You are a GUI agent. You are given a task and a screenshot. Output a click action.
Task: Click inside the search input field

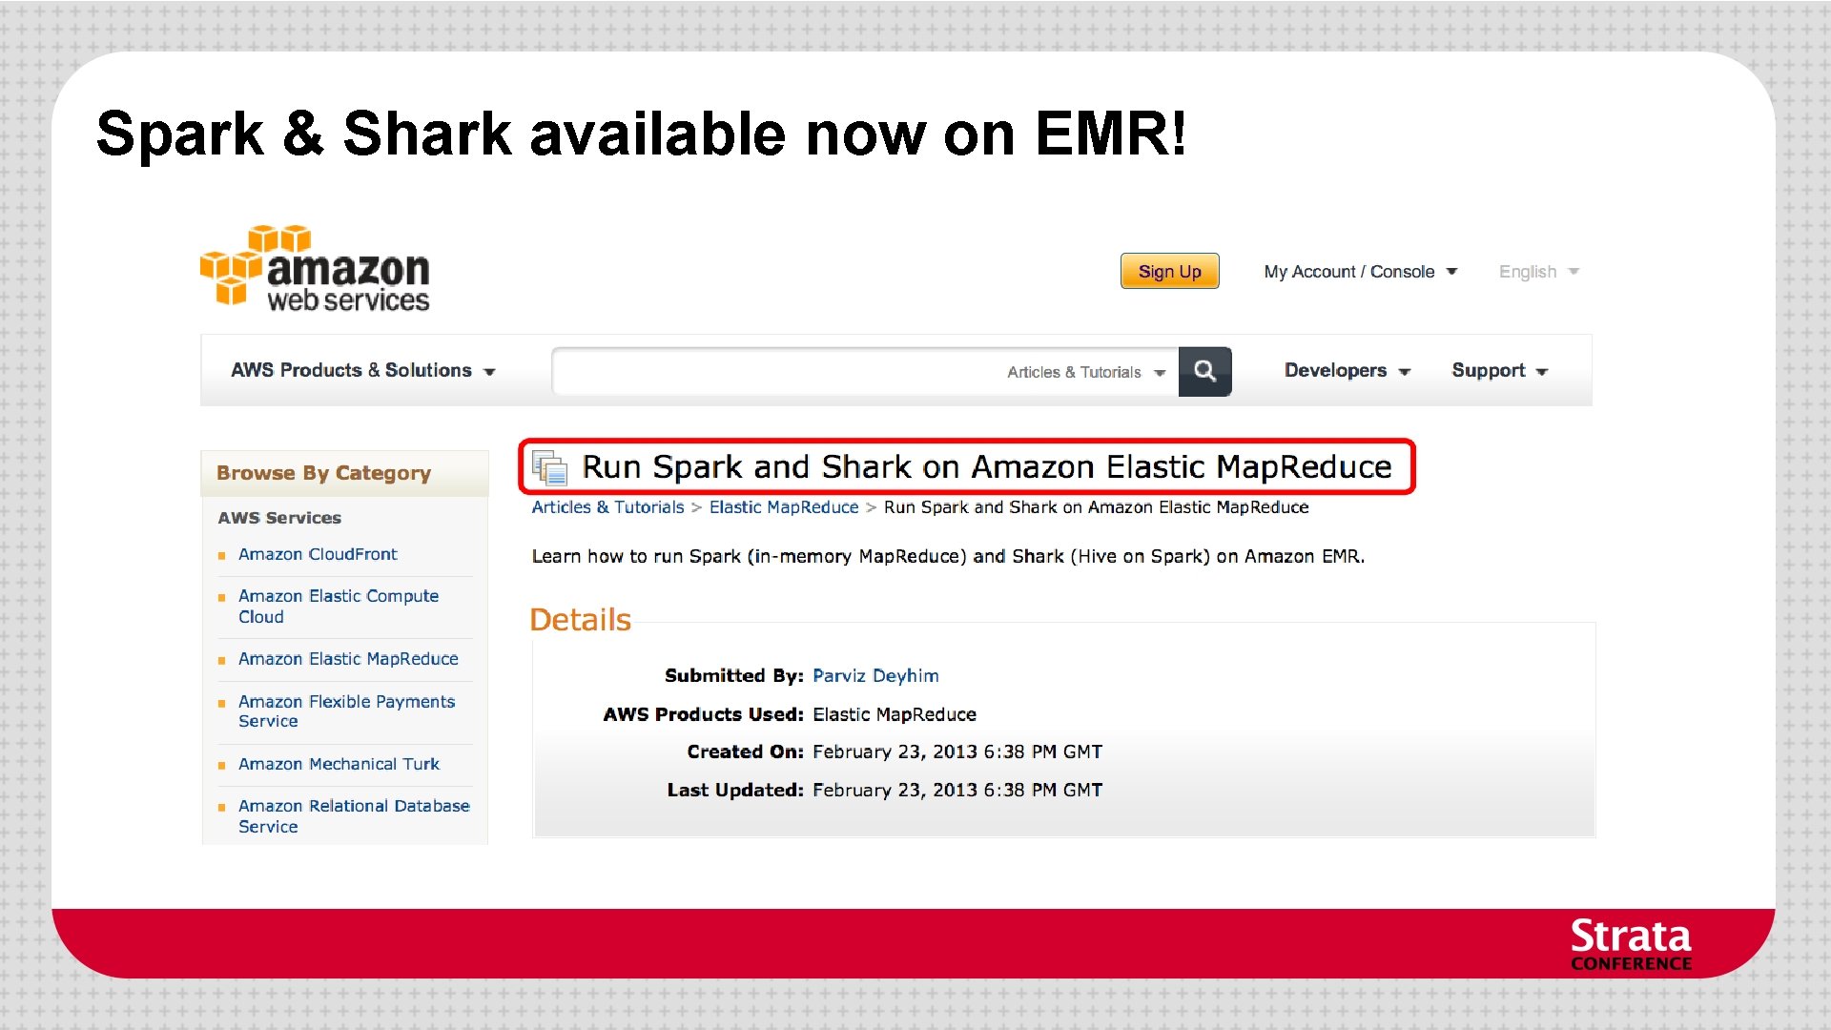[x=763, y=371]
